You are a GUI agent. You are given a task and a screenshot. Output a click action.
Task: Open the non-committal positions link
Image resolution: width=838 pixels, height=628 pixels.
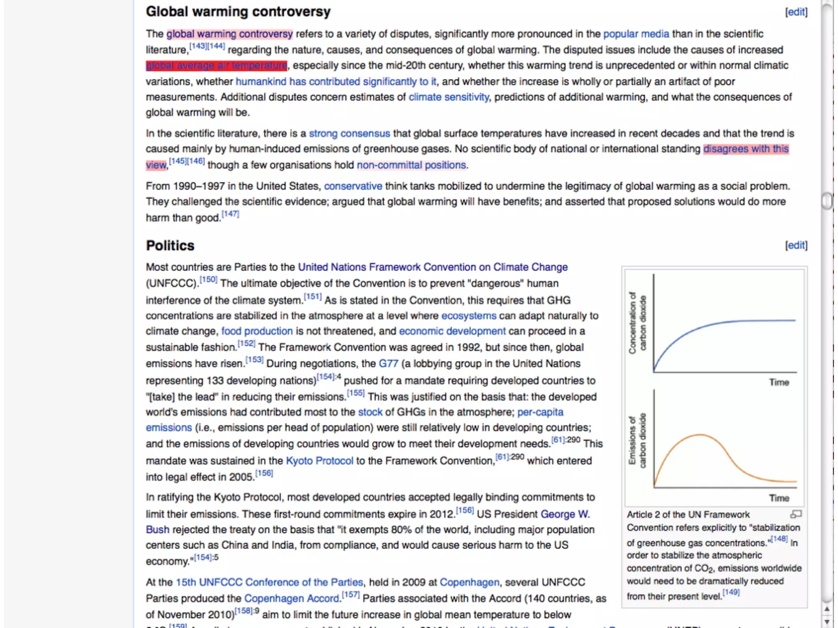click(x=411, y=165)
